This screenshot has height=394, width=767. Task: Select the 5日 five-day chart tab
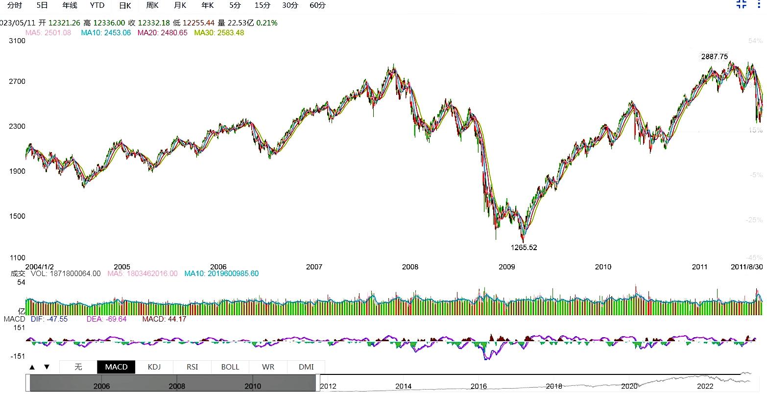(x=42, y=5)
